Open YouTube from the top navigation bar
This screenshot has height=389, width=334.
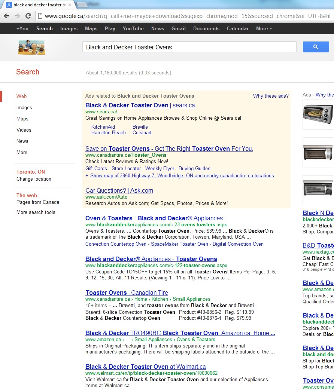point(133,28)
